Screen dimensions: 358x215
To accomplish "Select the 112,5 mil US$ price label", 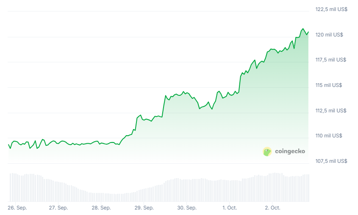I will click(331, 111).
